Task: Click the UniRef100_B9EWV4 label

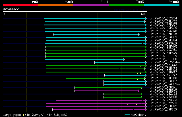Action: [163, 41]
